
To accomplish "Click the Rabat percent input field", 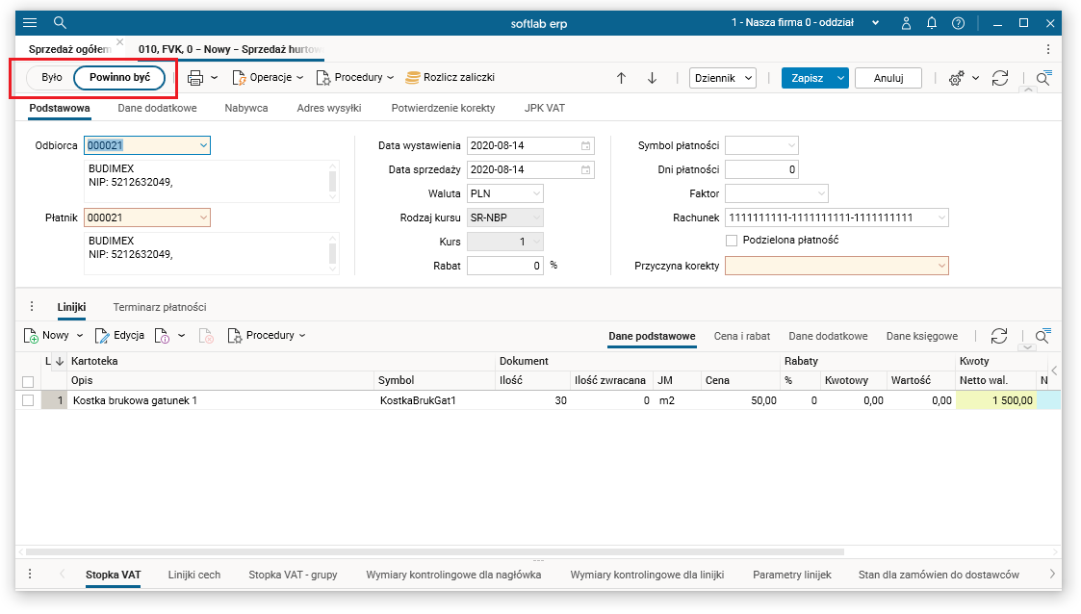I will 505,266.
